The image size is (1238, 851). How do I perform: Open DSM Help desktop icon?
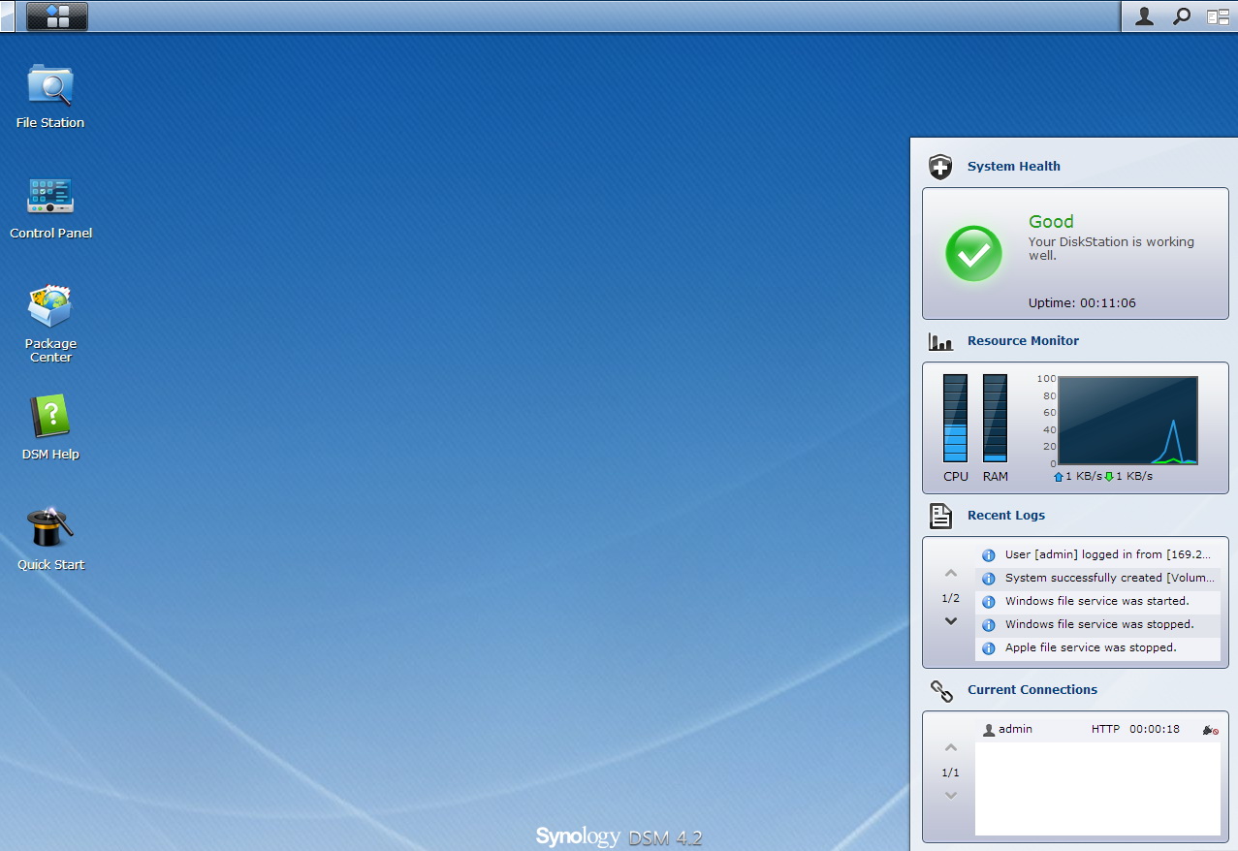click(50, 427)
